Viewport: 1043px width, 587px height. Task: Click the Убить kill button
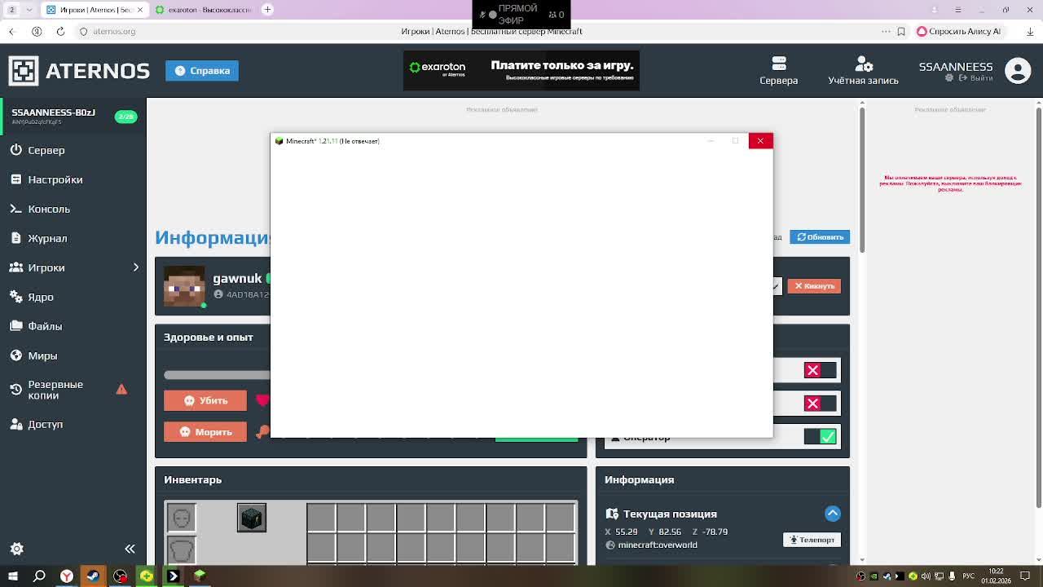[205, 400]
